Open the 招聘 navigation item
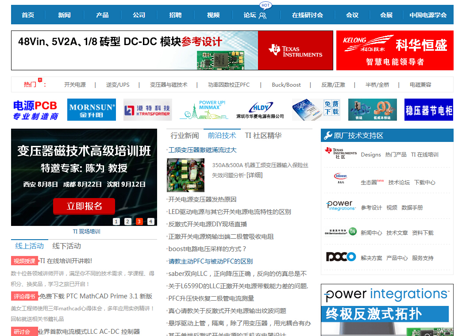 click(x=175, y=15)
